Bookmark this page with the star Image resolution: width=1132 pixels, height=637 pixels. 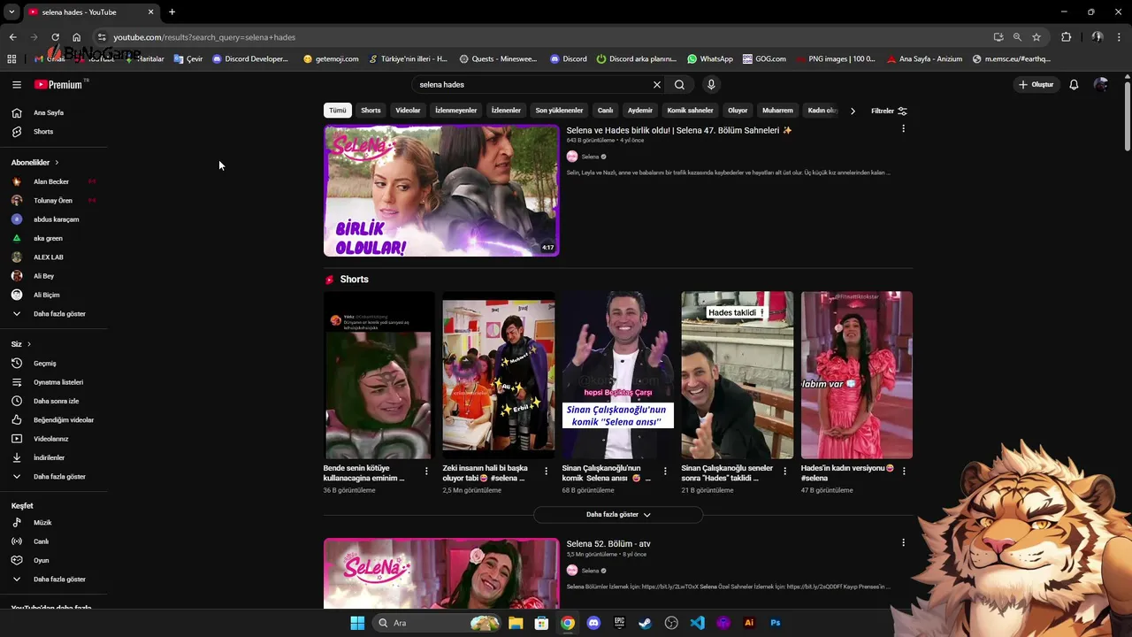point(1036,37)
